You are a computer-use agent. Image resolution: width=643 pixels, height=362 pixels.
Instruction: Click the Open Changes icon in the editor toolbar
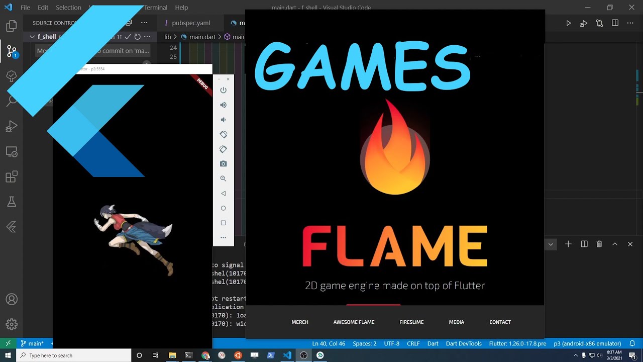[x=599, y=23]
